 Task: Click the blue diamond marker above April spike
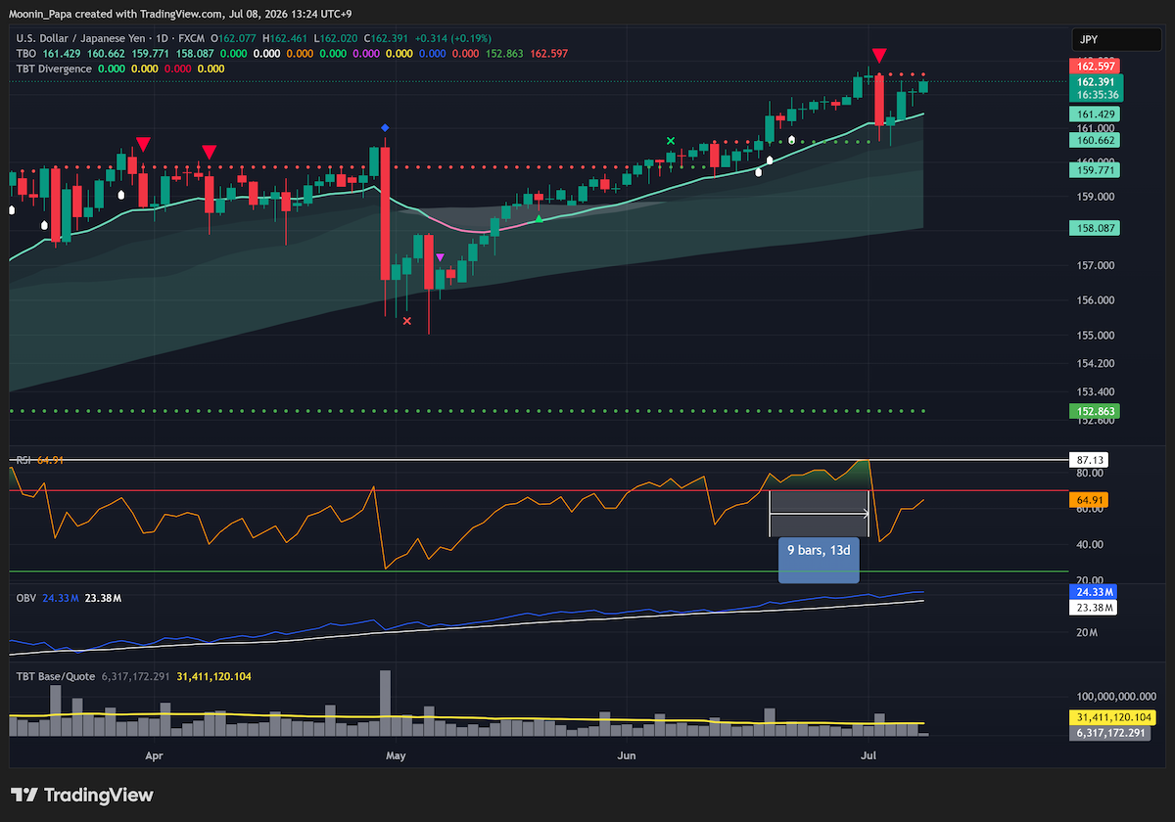tap(385, 128)
